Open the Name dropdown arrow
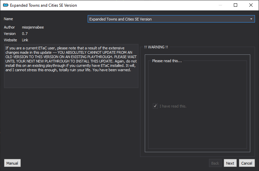The image size is (259, 171). (x=251, y=19)
